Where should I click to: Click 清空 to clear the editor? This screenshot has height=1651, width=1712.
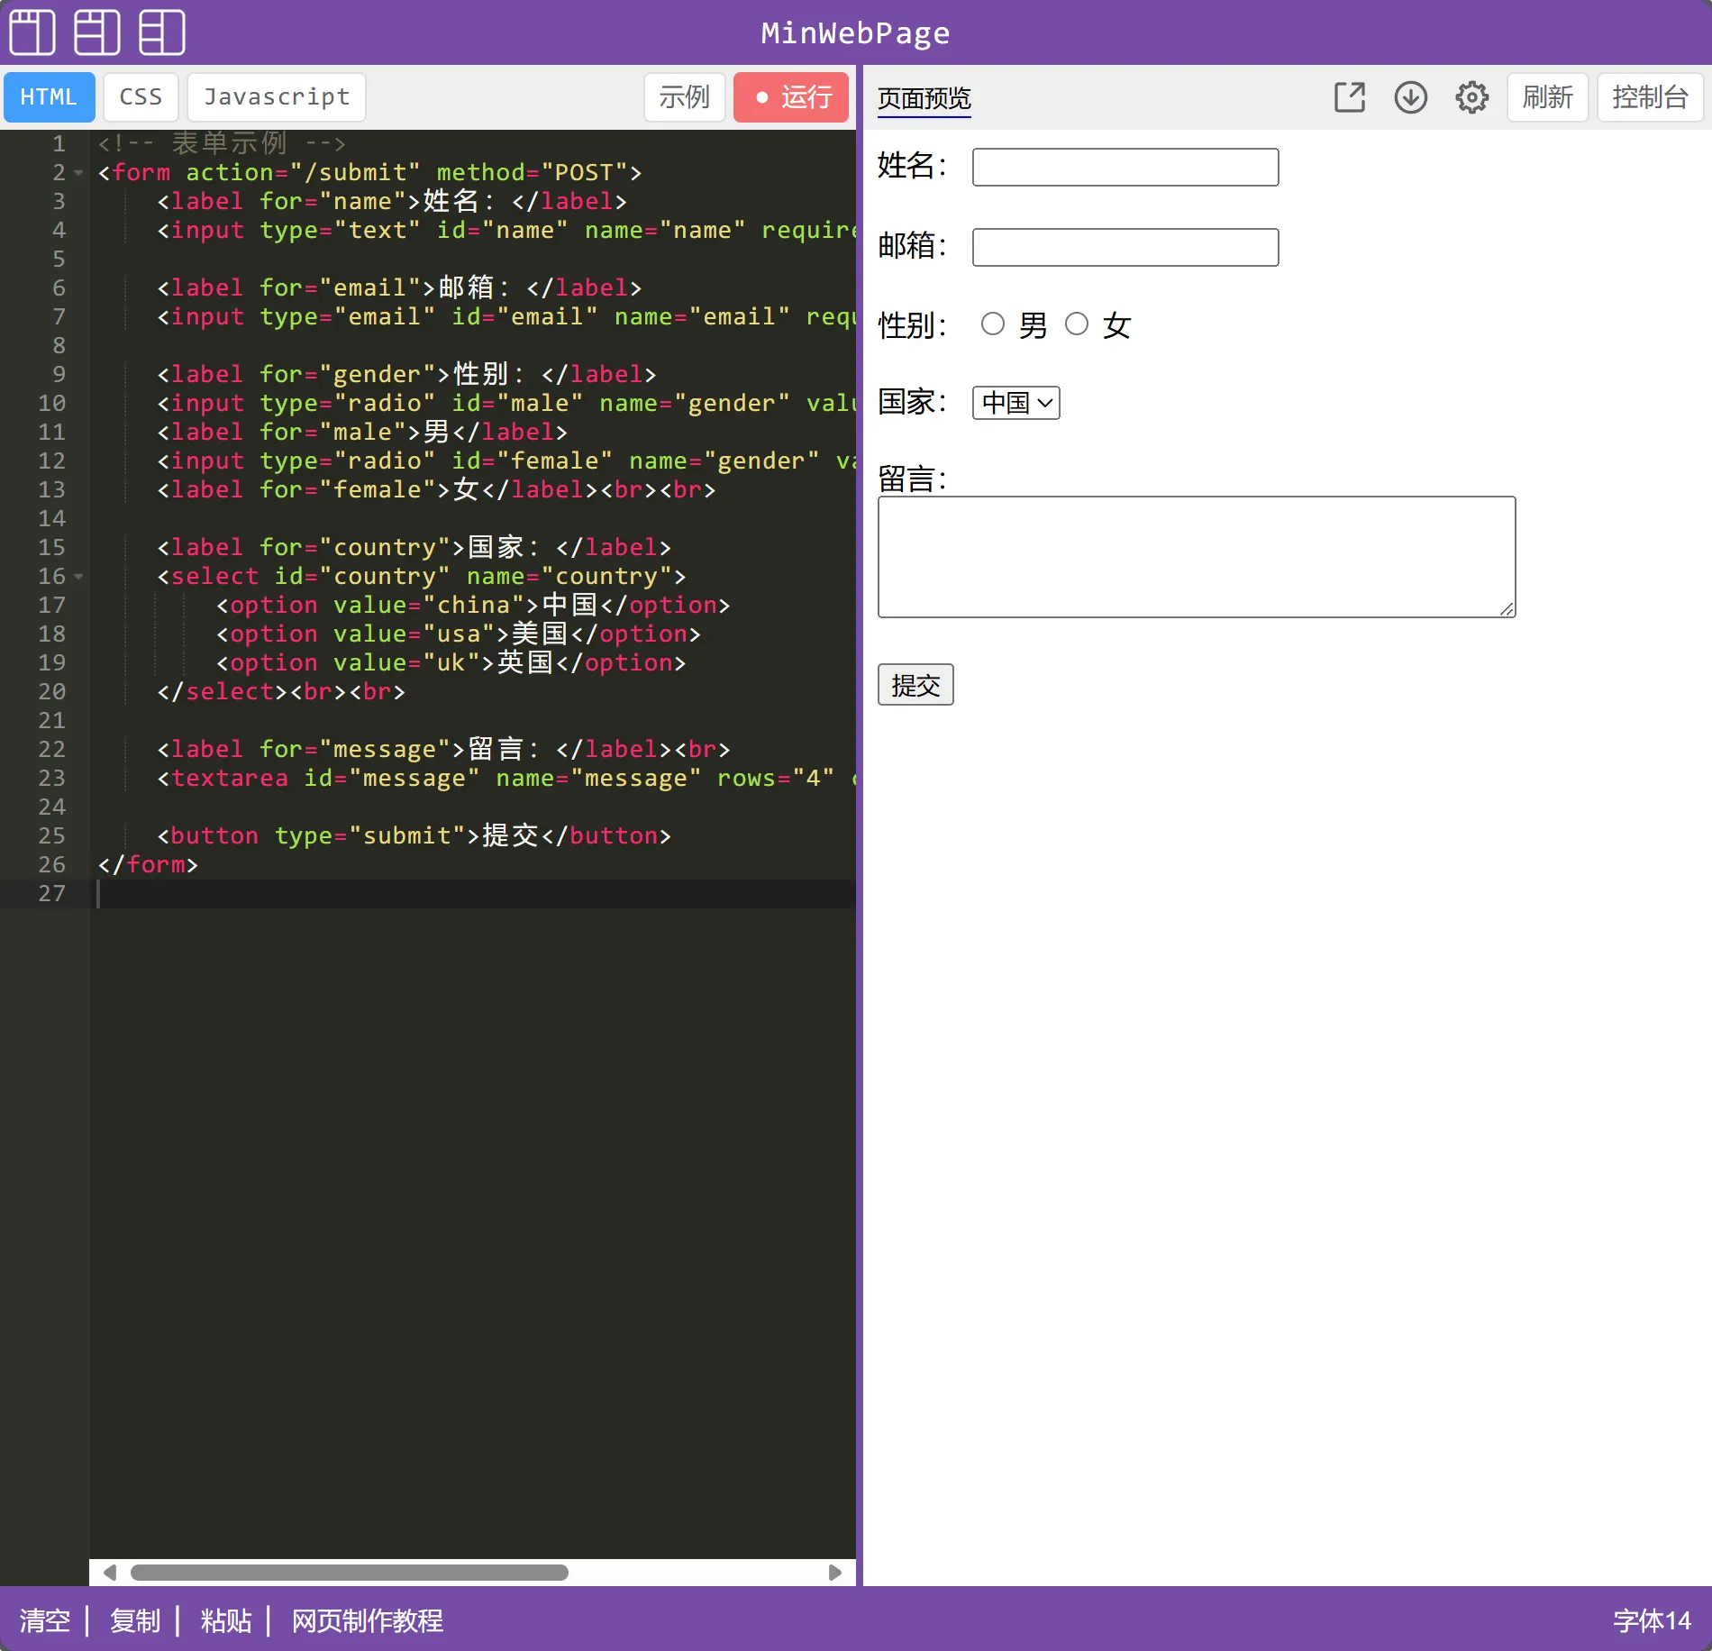45,1620
